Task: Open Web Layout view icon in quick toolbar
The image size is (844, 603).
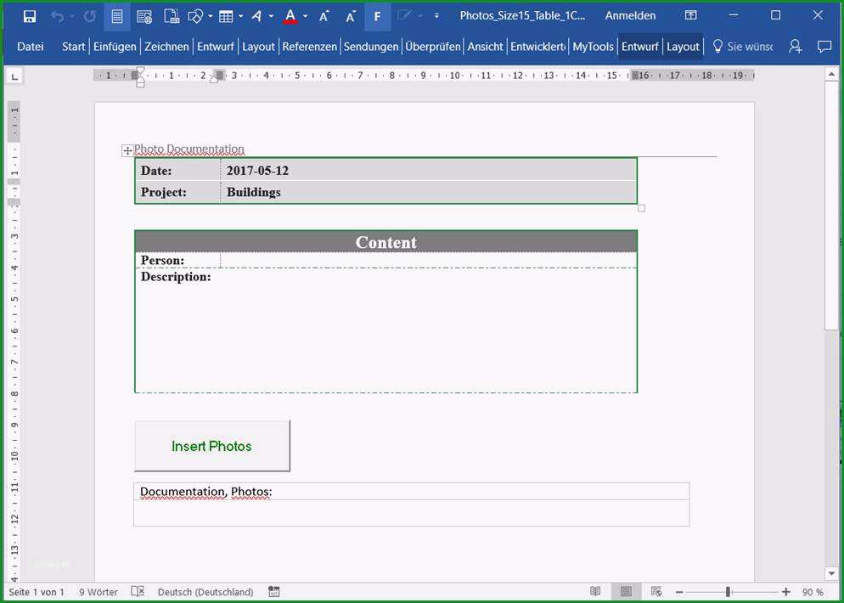Action: tap(144, 17)
